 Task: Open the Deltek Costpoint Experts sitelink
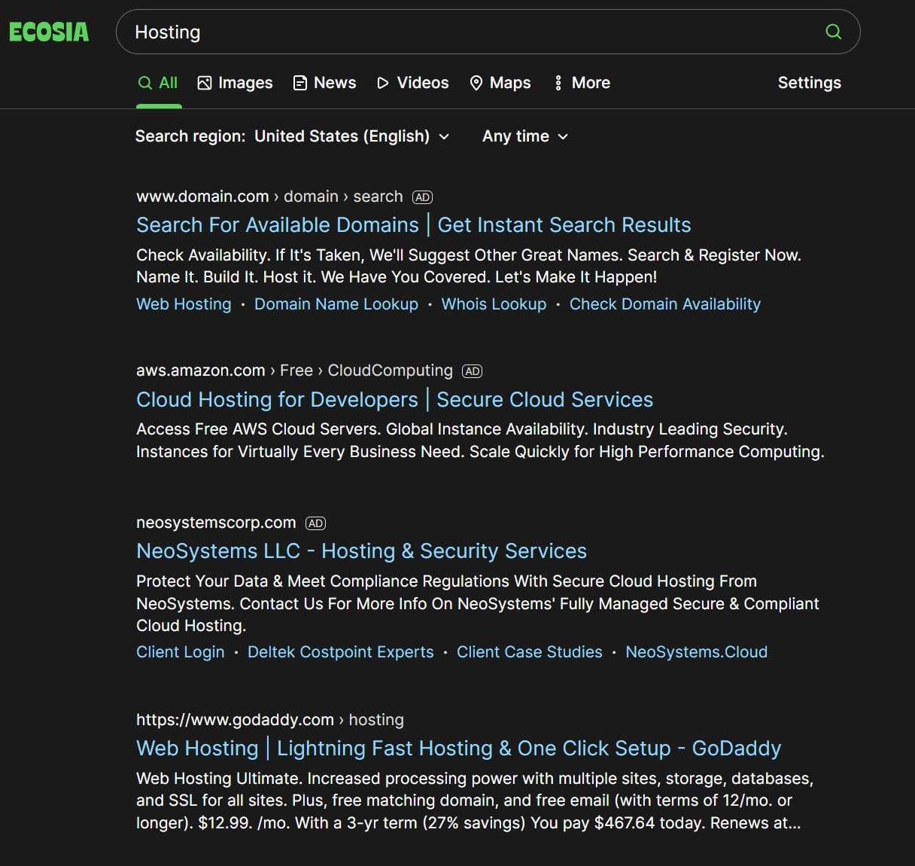coord(340,652)
